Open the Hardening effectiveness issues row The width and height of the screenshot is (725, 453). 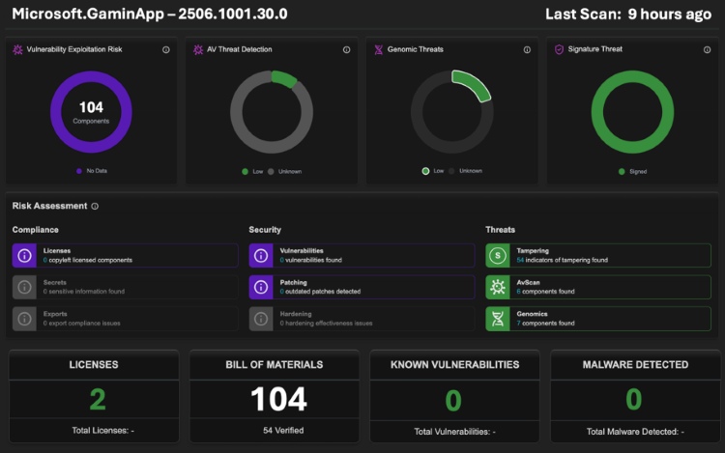coord(362,319)
